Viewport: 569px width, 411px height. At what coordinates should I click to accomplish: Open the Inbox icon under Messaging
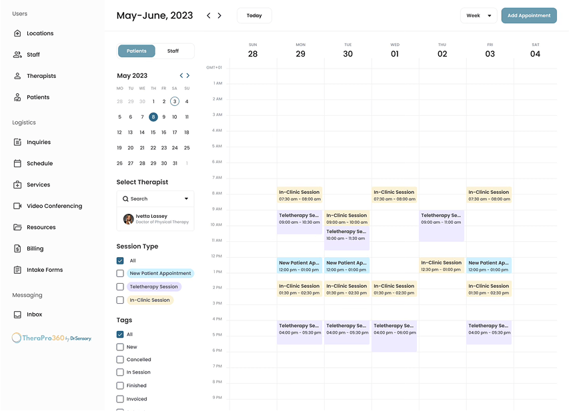(17, 314)
